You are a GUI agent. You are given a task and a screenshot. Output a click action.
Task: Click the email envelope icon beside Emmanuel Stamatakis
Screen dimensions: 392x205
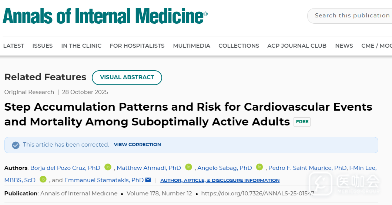tap(148, 180)
